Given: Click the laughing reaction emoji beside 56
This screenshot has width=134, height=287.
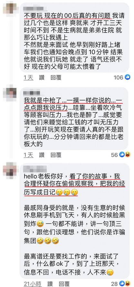Looking at the screenshot, I should click(x=128, y=155).
